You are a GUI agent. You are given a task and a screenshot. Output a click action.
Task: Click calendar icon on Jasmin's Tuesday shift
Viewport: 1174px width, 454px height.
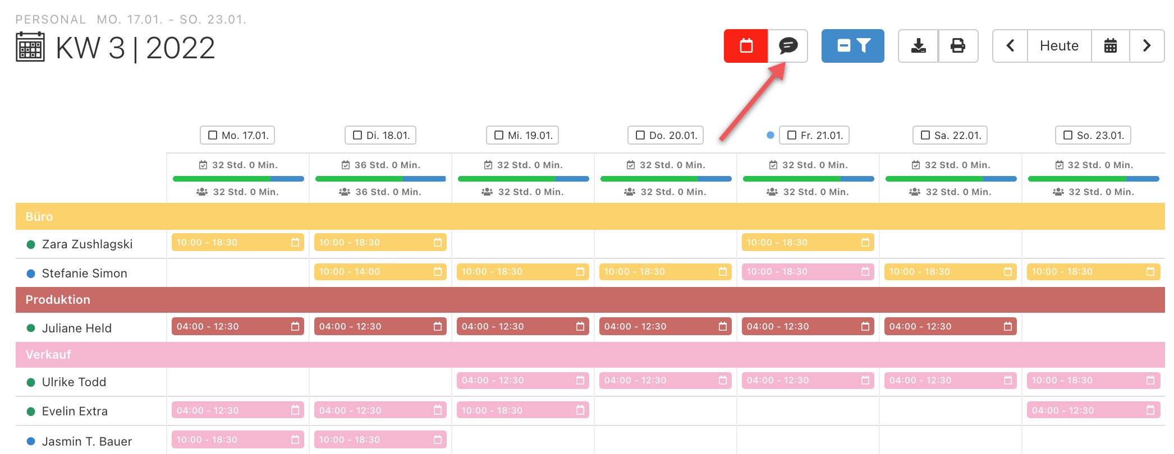[438, 439]
